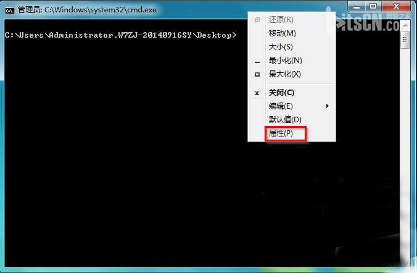Choose 关闭(C) in the system menu
This screenshot has height=273, width=417.
(x=292, y=93)
